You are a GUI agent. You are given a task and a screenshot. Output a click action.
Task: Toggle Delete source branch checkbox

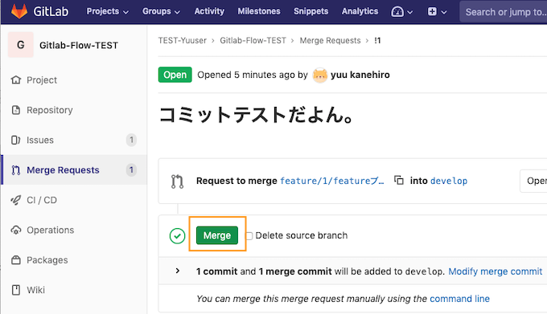(x=249, y=235)
